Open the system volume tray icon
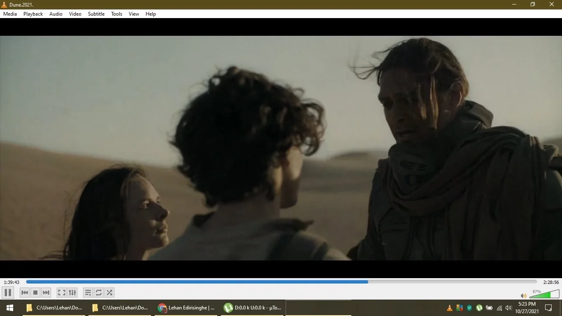The height and width of the screenshot is (316, 562). point(509,308)
